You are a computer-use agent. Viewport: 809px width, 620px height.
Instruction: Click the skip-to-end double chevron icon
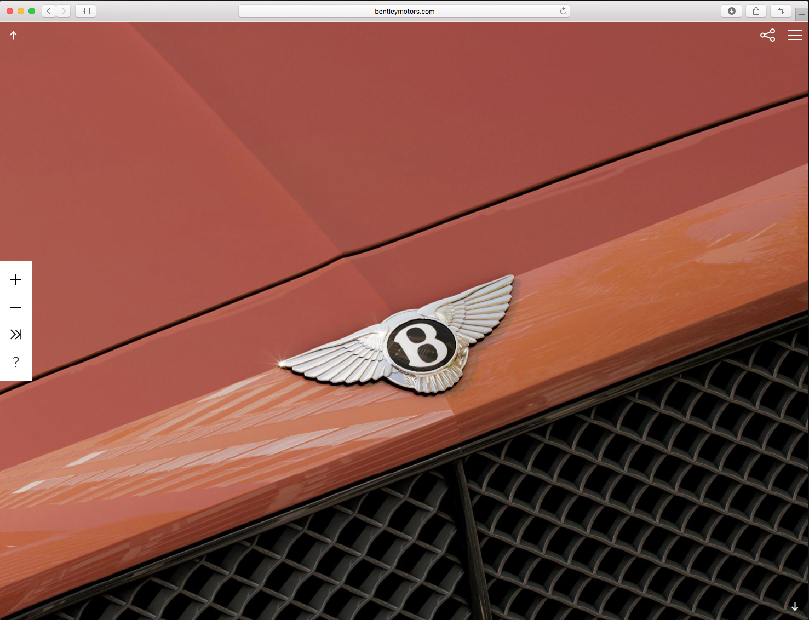pos(16,334)
